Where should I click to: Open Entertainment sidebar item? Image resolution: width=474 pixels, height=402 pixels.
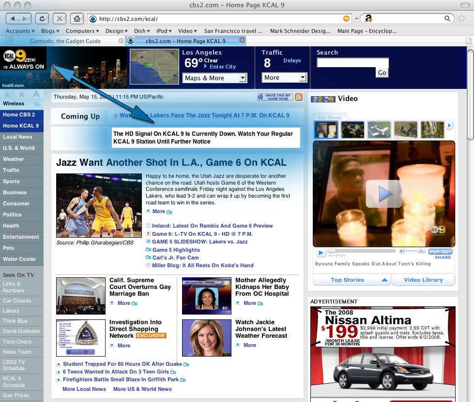22,237
